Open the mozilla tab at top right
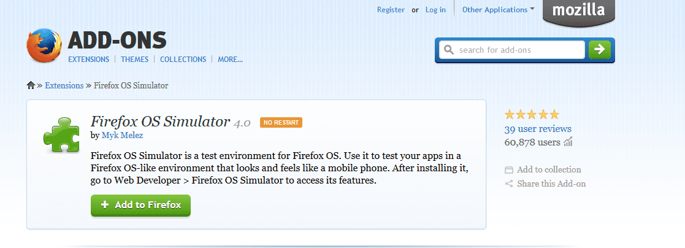 coord(578,13)
